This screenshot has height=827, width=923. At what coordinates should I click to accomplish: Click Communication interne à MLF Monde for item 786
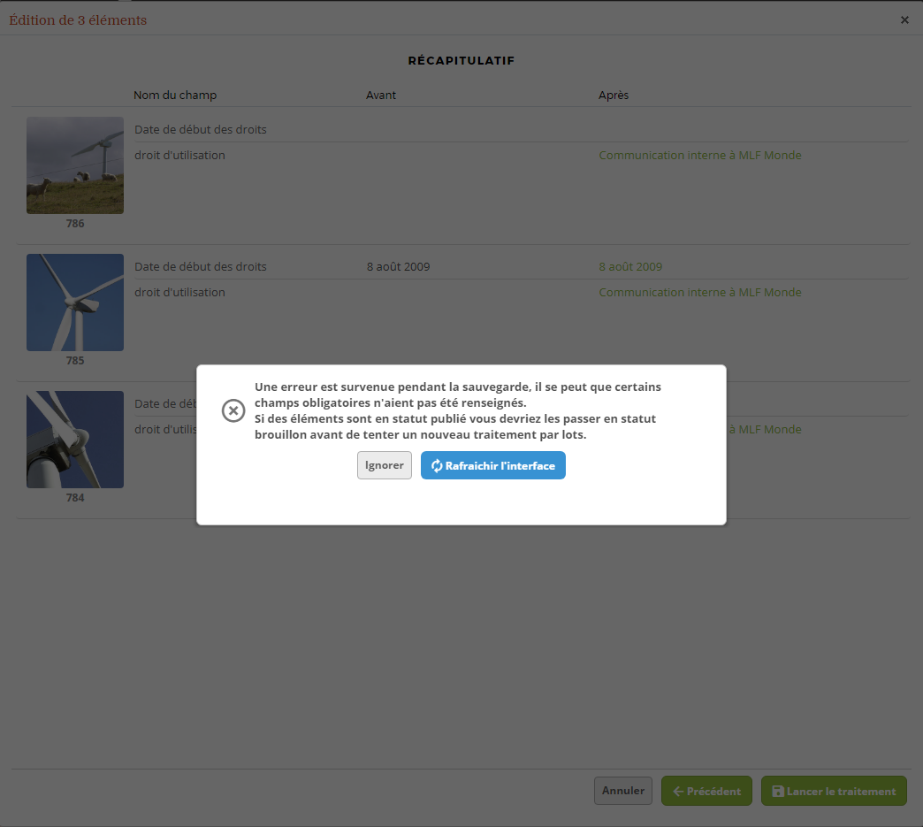tap(700, 155)
